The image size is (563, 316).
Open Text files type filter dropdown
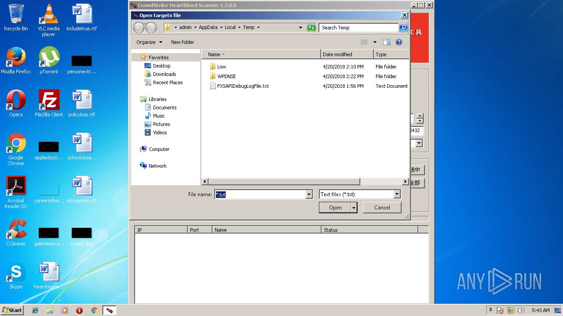(397, 194)
